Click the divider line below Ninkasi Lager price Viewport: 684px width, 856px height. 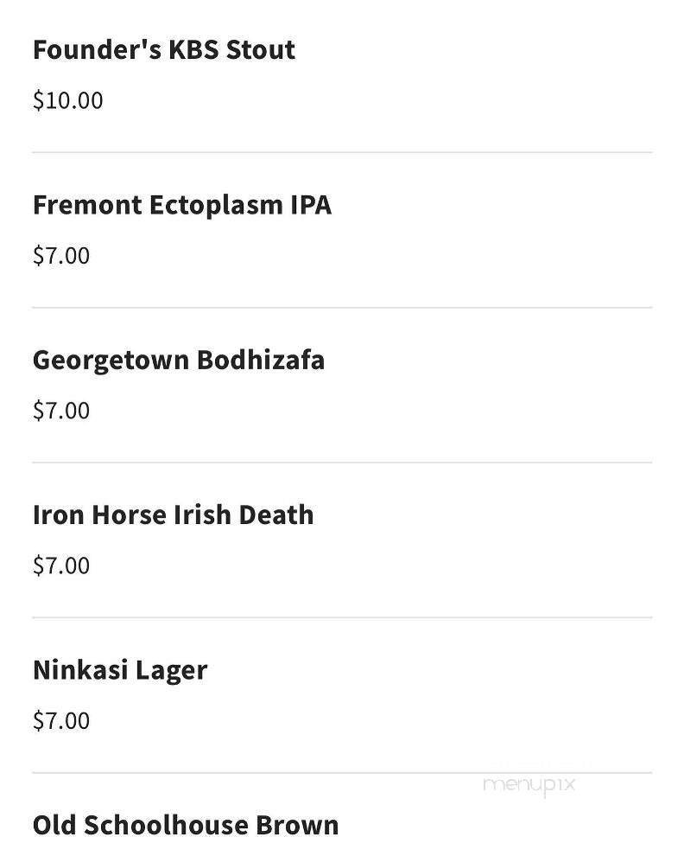pos(342,773)
